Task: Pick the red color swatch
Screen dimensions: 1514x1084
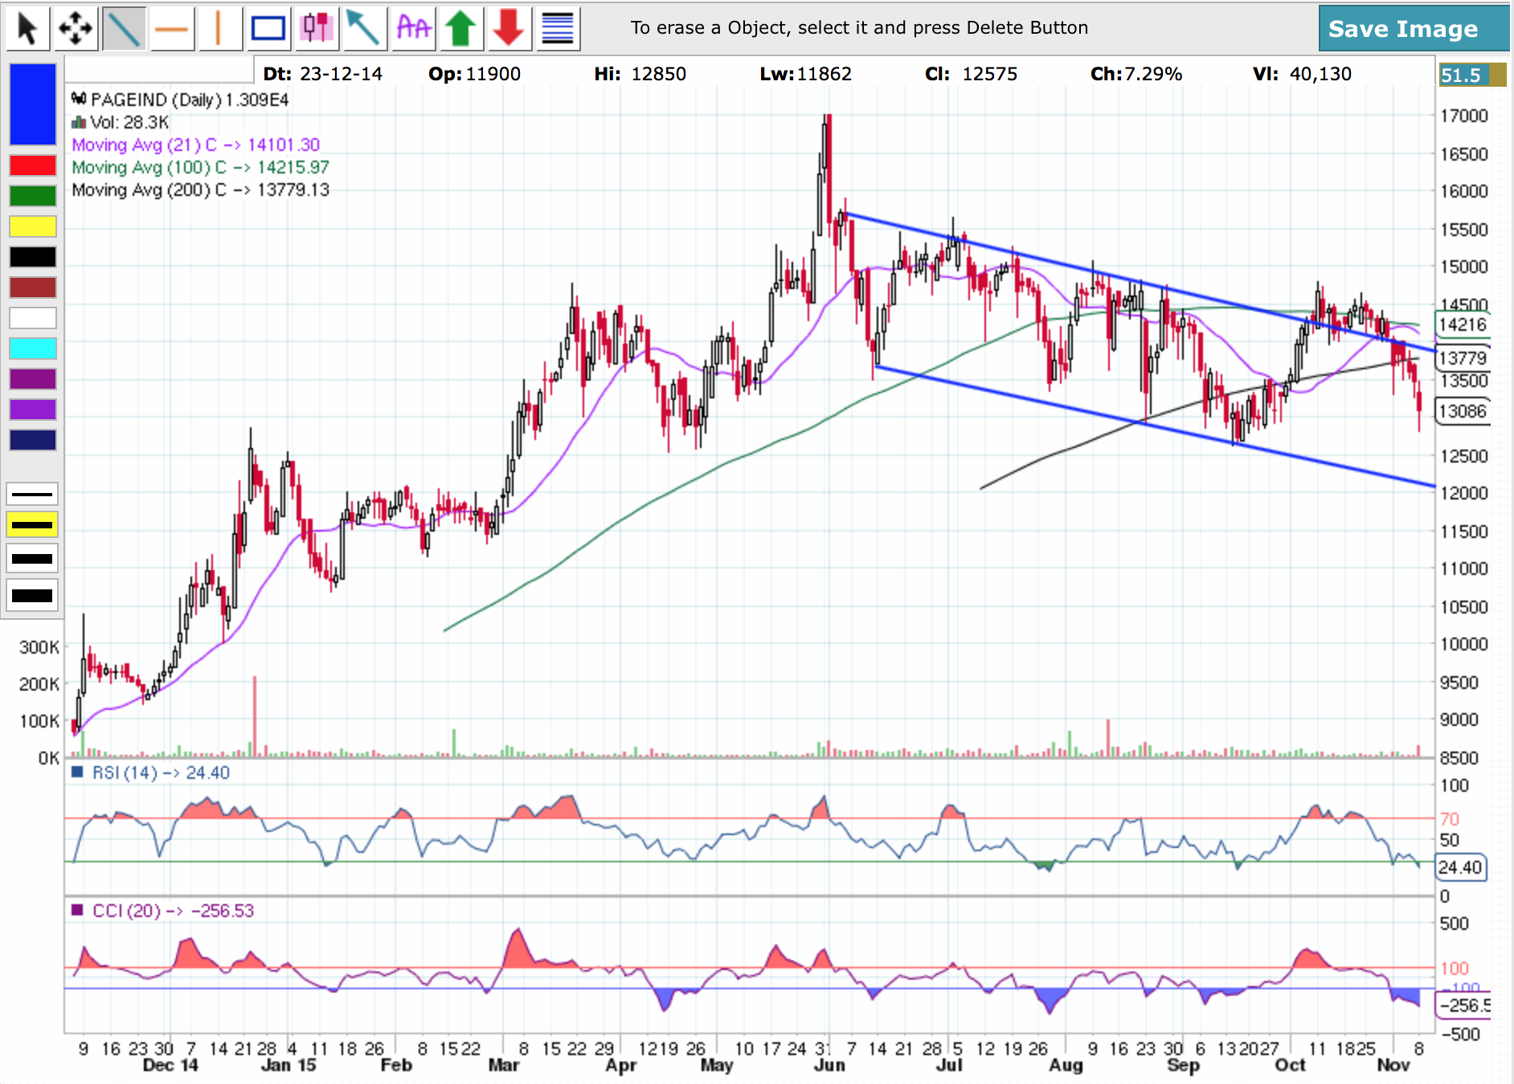Action: (x=33, y=165)
